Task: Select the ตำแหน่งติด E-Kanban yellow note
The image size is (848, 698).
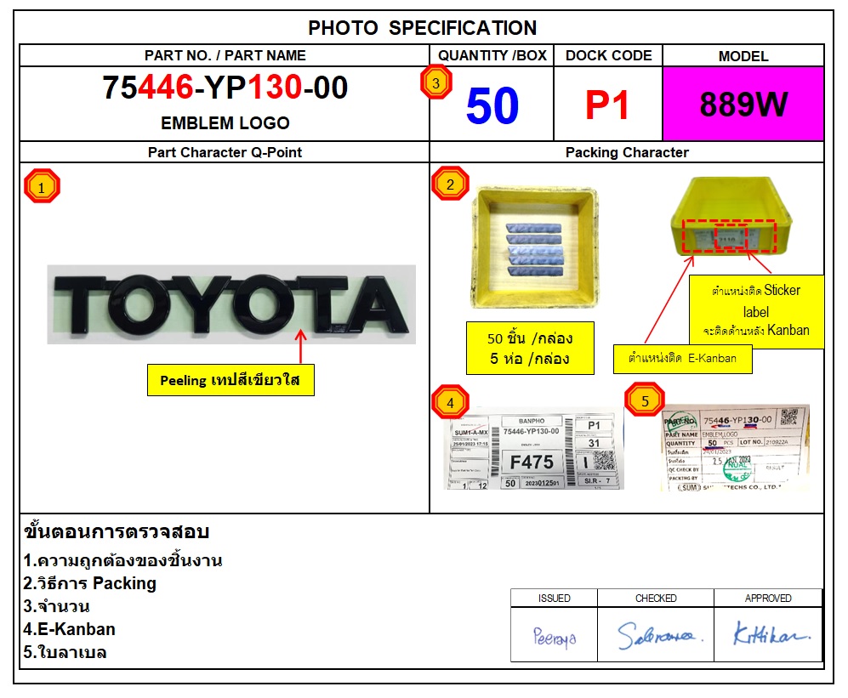Action: [682, 359]
